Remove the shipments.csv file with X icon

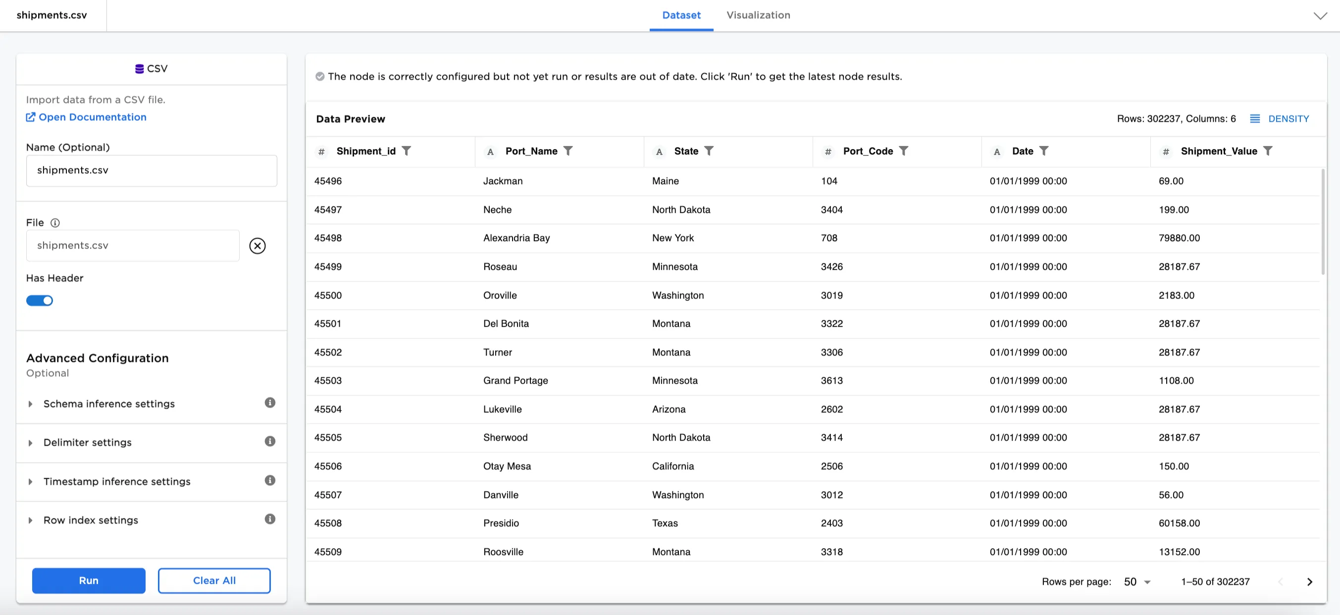point(257,246)
